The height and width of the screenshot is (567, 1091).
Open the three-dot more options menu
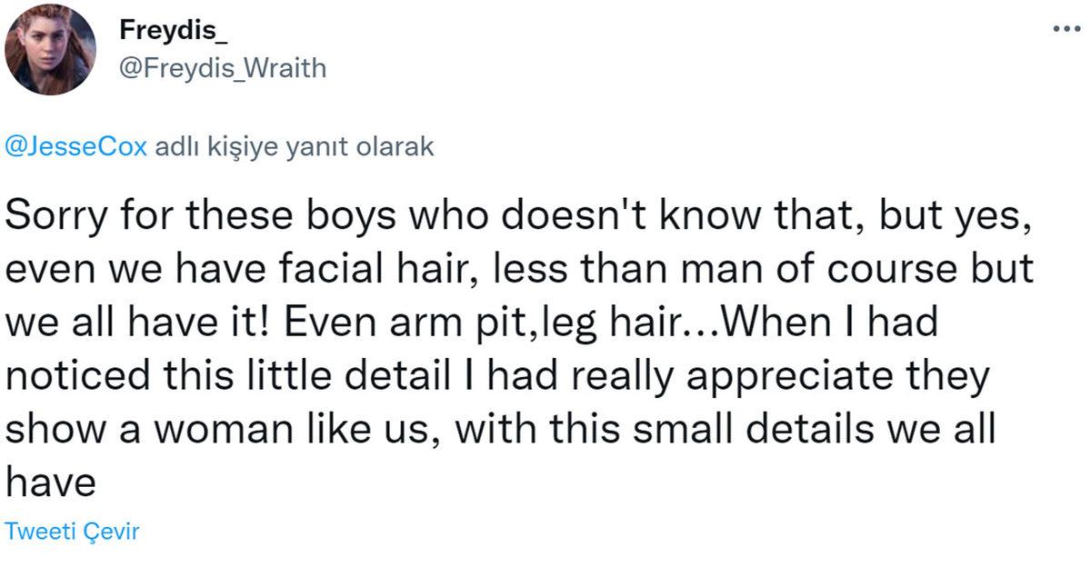click(x=1065, y=28)
